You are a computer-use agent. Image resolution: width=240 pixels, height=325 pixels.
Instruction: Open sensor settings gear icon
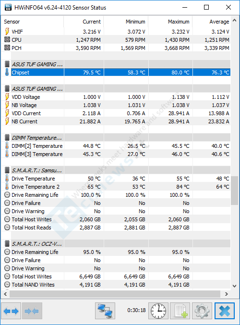pos(202,311)
